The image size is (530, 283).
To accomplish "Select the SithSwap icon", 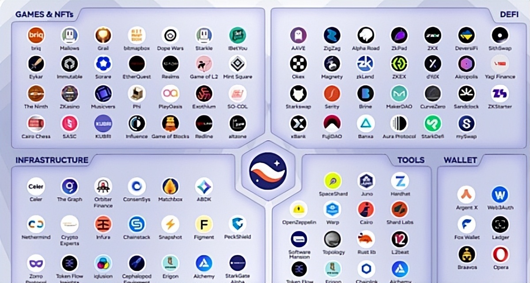I will 500,35.
